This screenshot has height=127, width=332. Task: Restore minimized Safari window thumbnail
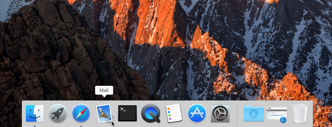click(x=277, y=115)
